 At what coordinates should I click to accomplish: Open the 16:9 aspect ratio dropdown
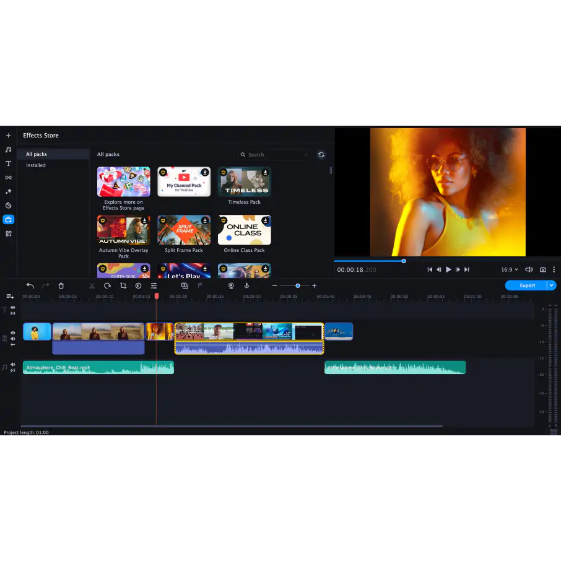pos(510,269)
